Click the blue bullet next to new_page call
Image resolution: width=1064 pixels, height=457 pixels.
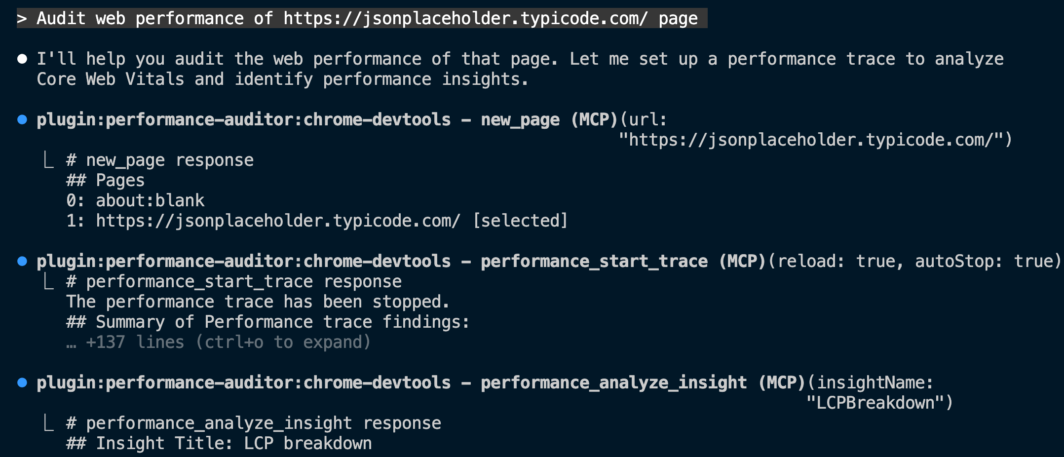click(22, 119)
